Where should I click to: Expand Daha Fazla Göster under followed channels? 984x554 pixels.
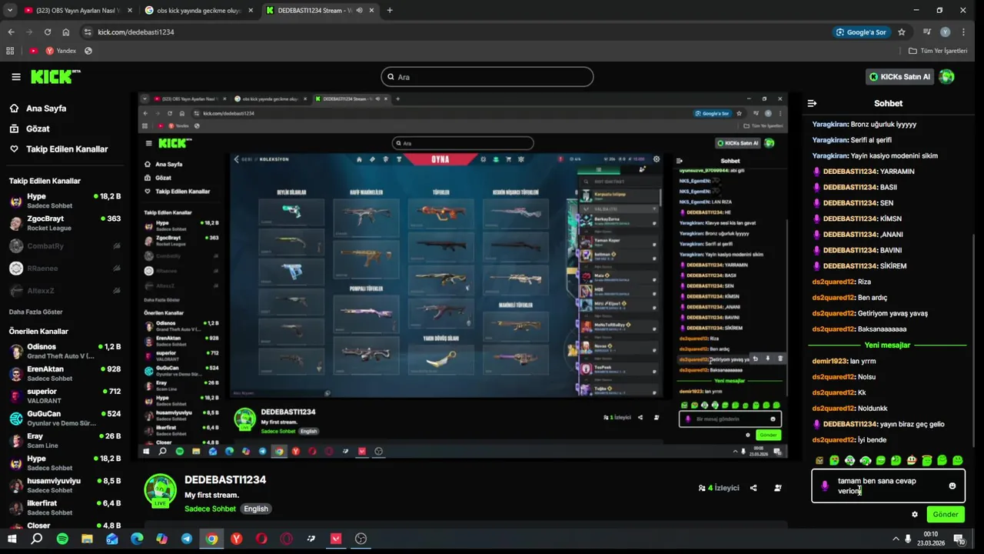pos(36,312)
